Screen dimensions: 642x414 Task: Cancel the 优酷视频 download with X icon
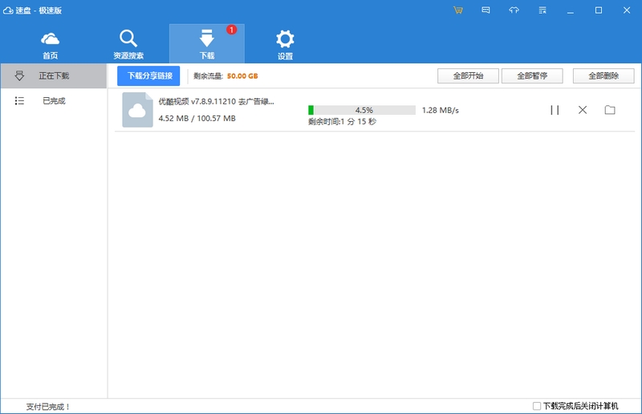(x=583, y=110)
